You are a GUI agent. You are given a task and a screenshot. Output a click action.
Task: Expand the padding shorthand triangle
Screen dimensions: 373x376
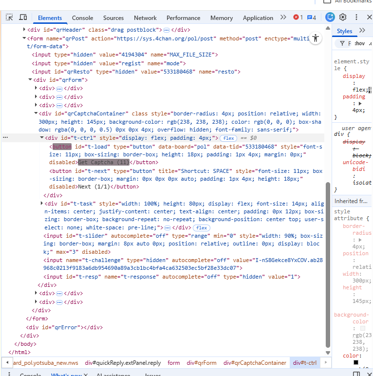(x=360, y=104)
